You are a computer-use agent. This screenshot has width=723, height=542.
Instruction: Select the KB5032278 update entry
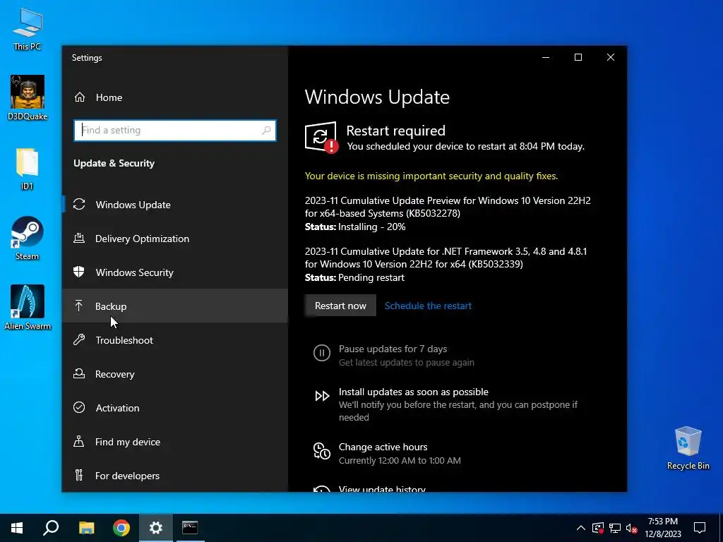(448, 213)
